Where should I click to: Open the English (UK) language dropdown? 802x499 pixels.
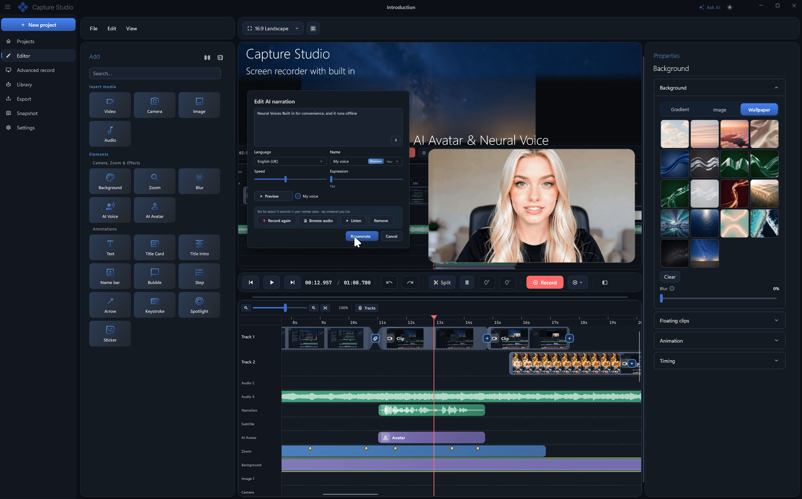pyautogui.click(x=290, y=161)
